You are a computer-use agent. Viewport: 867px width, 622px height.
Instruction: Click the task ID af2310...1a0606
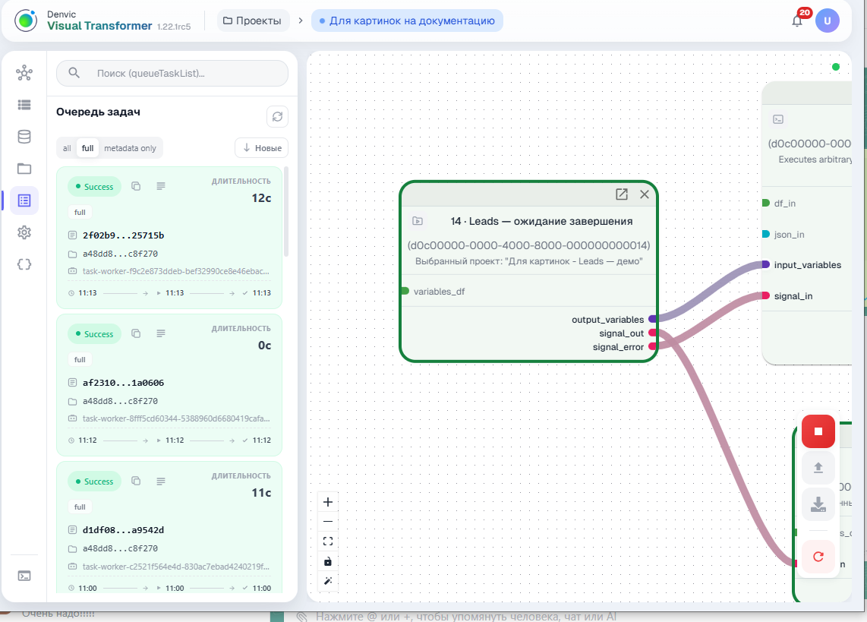click(123, 383)
